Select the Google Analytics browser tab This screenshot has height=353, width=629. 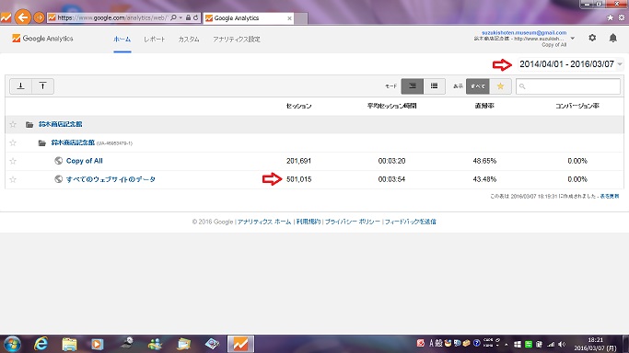(x=248, y=18)
